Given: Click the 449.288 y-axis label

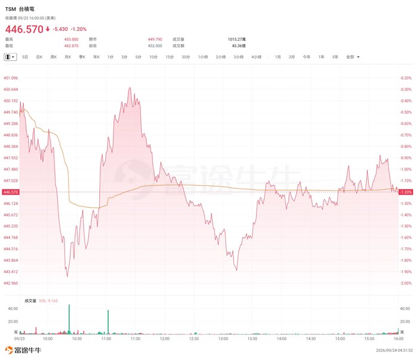Looking at the screenshot, I should [x=11, y=123].
